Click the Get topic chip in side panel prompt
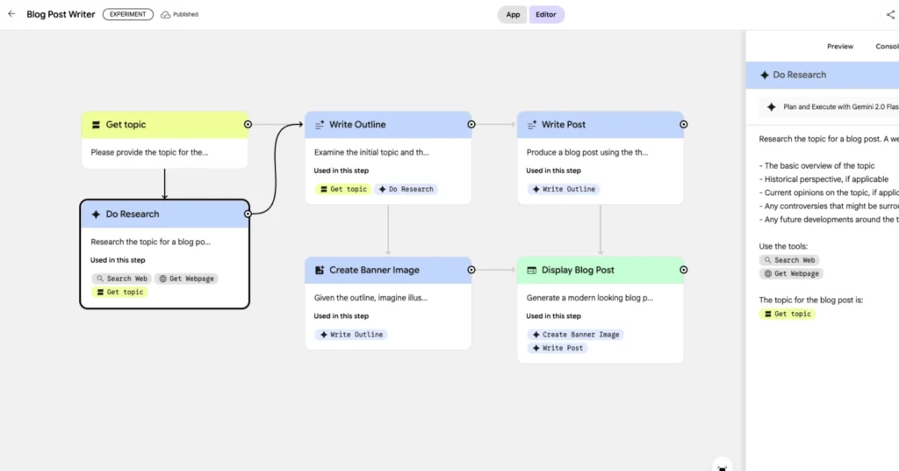 tap(788, 314)
